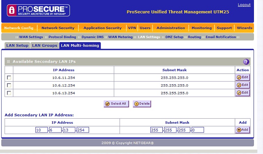This screenshot has height=154, width=263.
Task: Click the Delete button
Action: 142,104
